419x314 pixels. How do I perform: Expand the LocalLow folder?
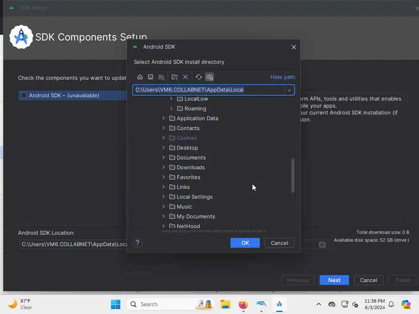pos(171,99)
